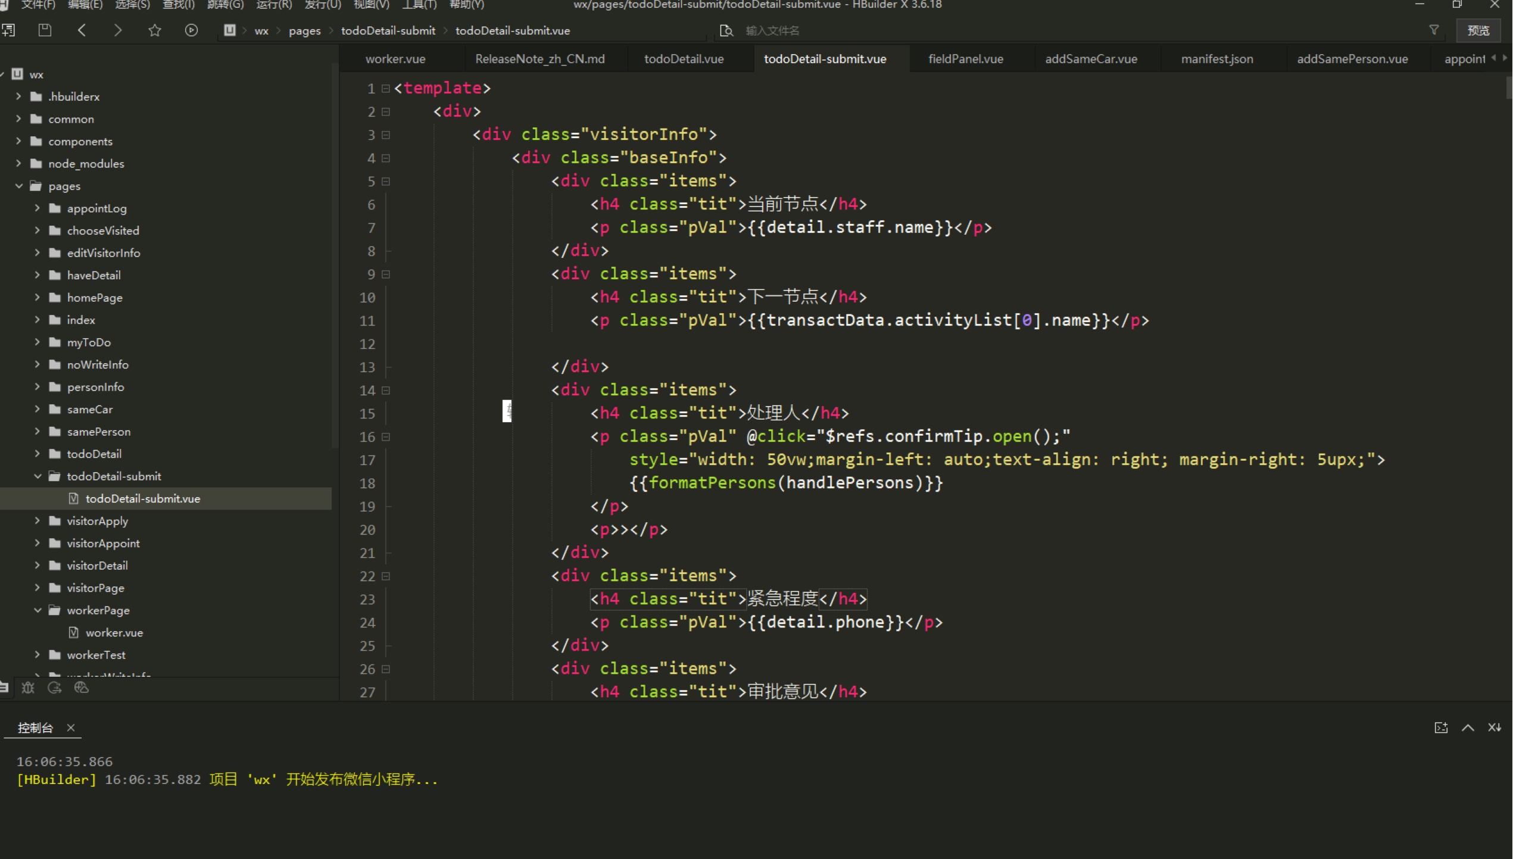
Task: Expand the .hbuilderx folder
Action: coord(18,96)
